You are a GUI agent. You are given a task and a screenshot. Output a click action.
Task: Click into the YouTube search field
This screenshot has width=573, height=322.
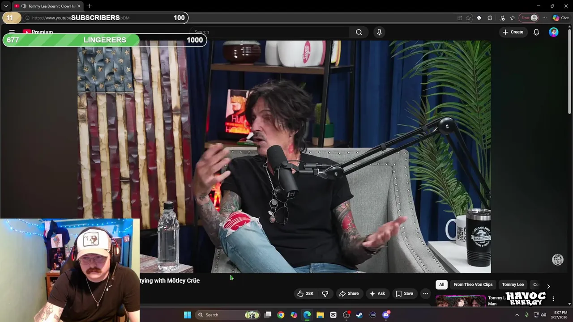coord(270,32)
